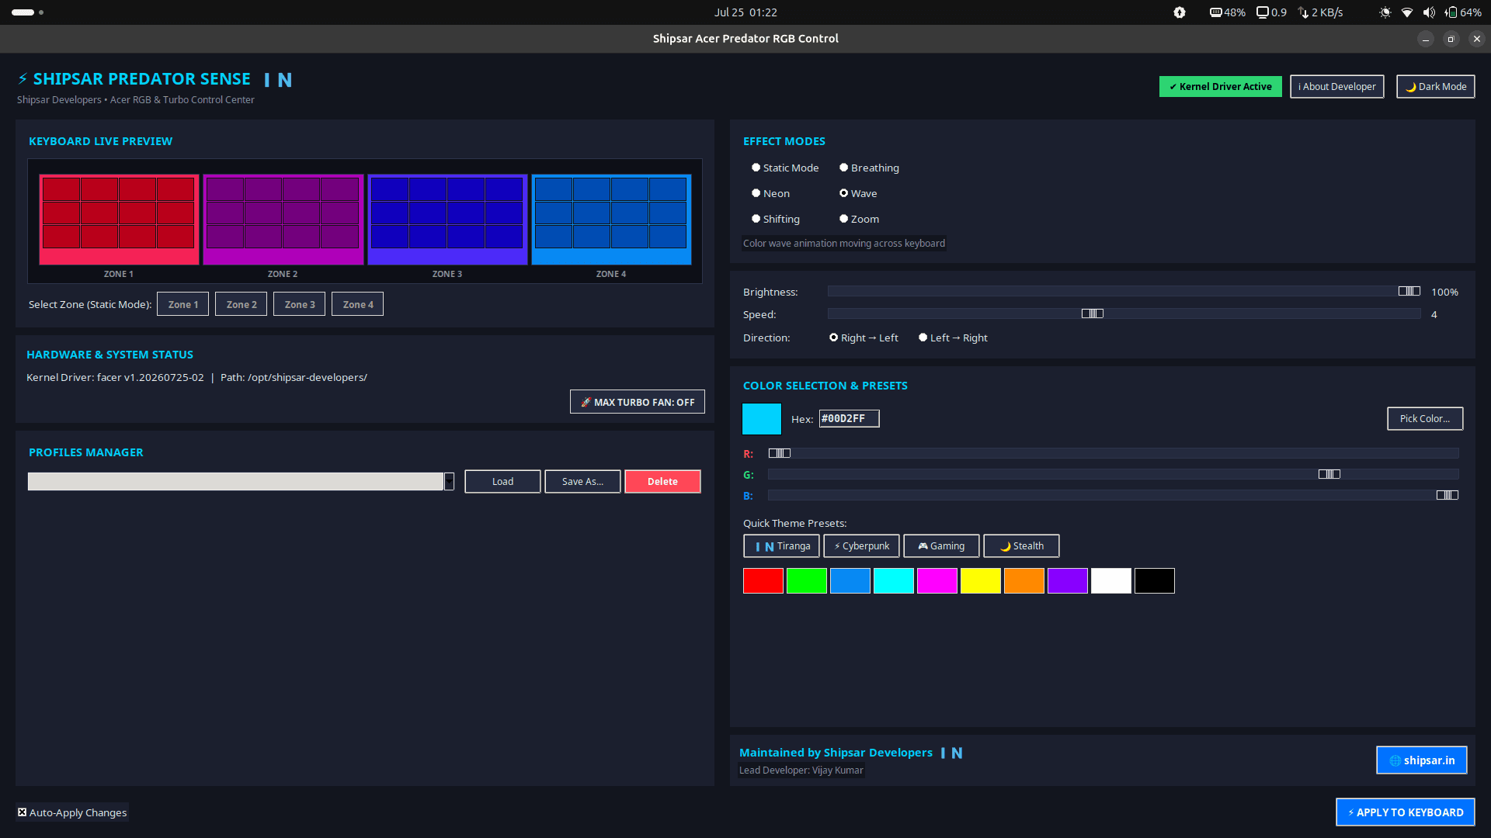Toggle Dark Mode button

tap(1435, 86)
